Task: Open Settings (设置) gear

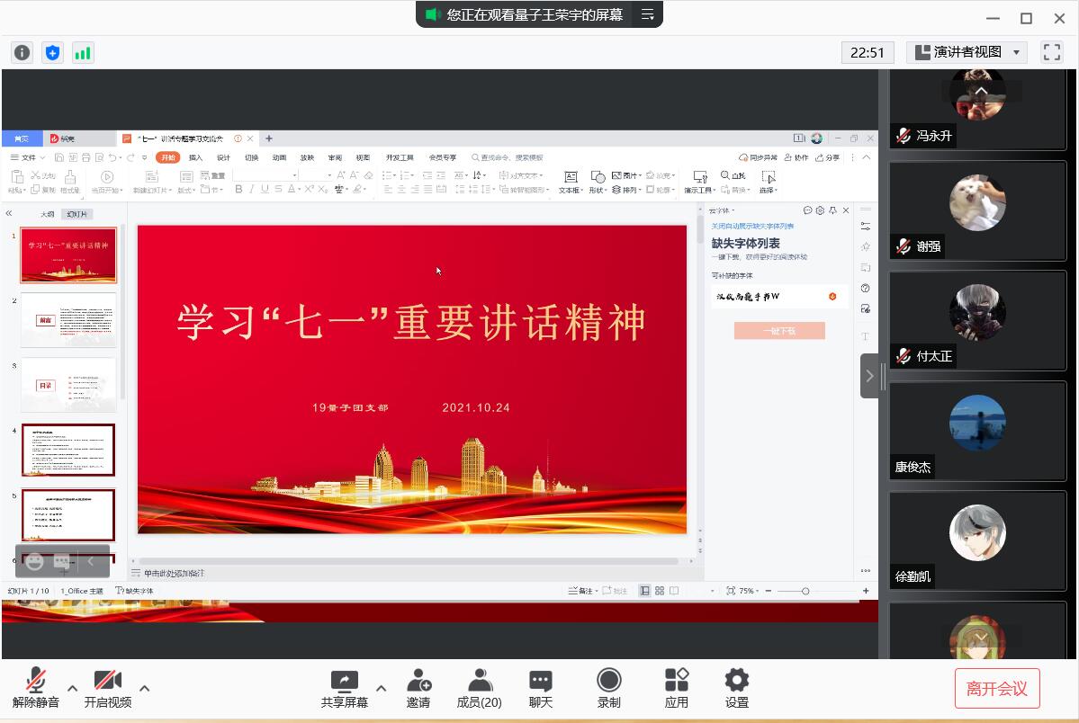Action: tap(736, 688)
